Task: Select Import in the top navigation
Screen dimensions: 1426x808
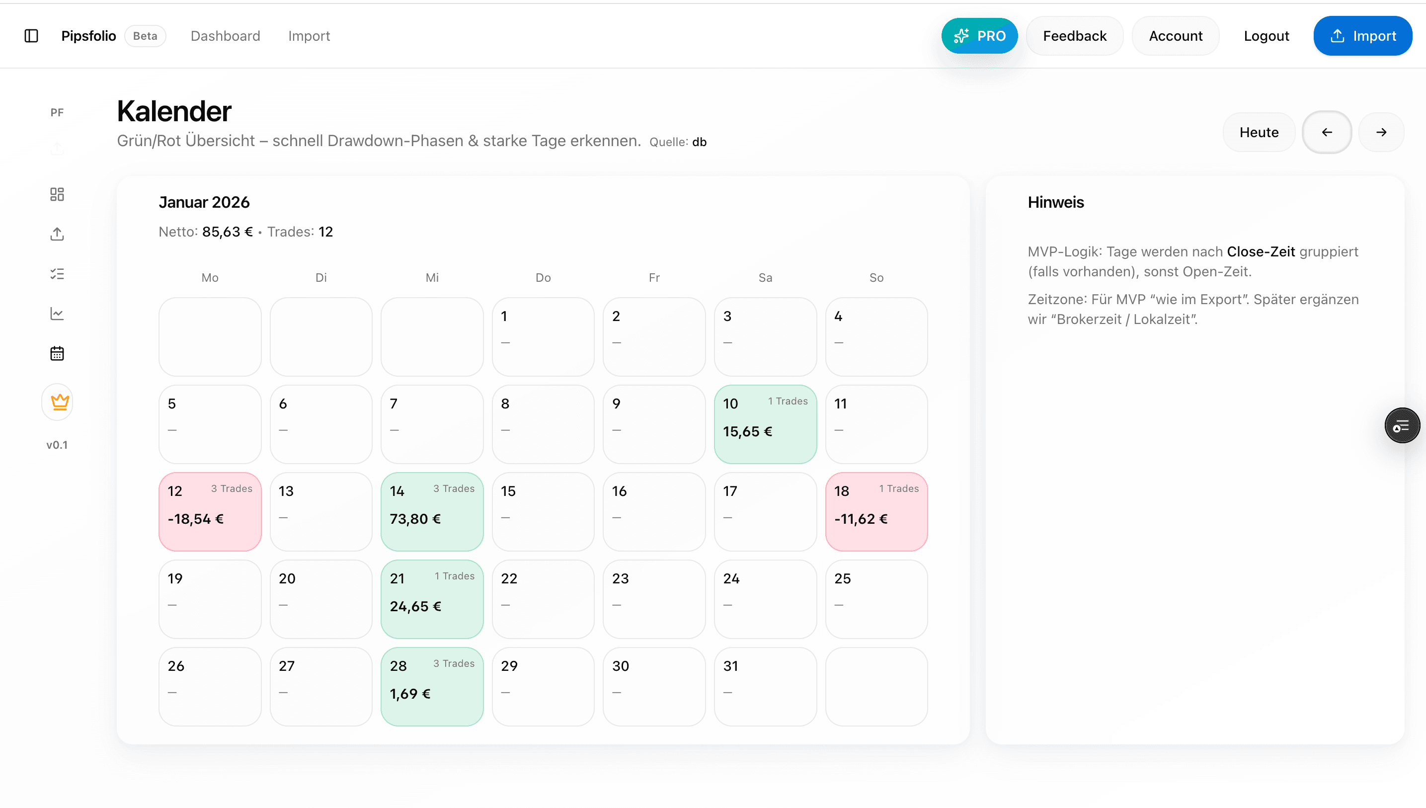Action: click(x=309, y=35)
